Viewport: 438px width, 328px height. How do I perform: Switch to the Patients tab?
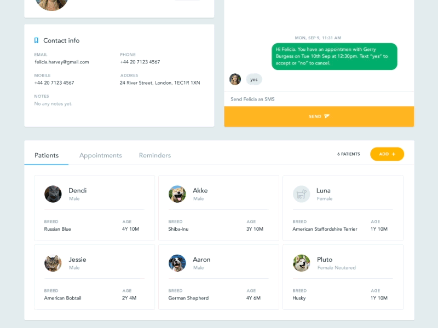pos(47,155)
